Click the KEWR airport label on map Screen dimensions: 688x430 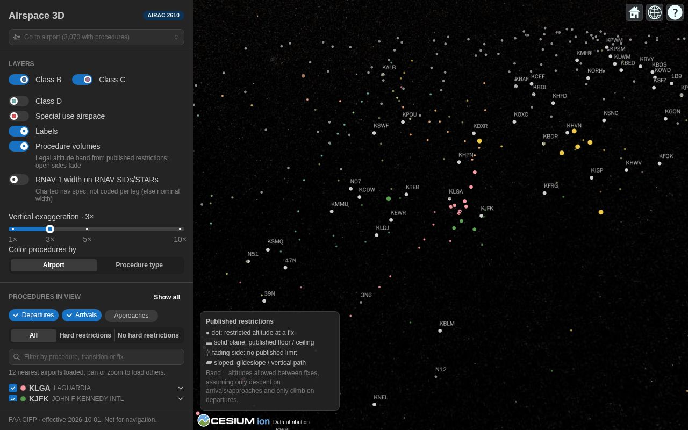pos(398,213)
